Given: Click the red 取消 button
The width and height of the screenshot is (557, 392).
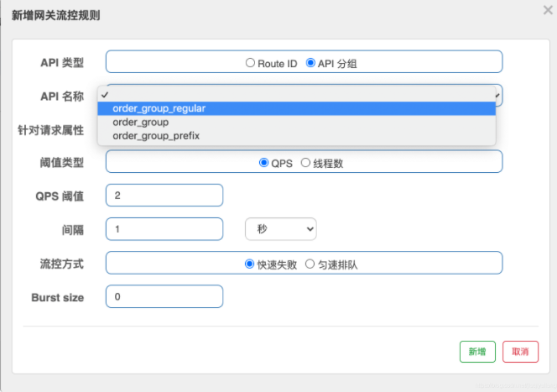Looking at the screenshot, I should tap(520, 352).
